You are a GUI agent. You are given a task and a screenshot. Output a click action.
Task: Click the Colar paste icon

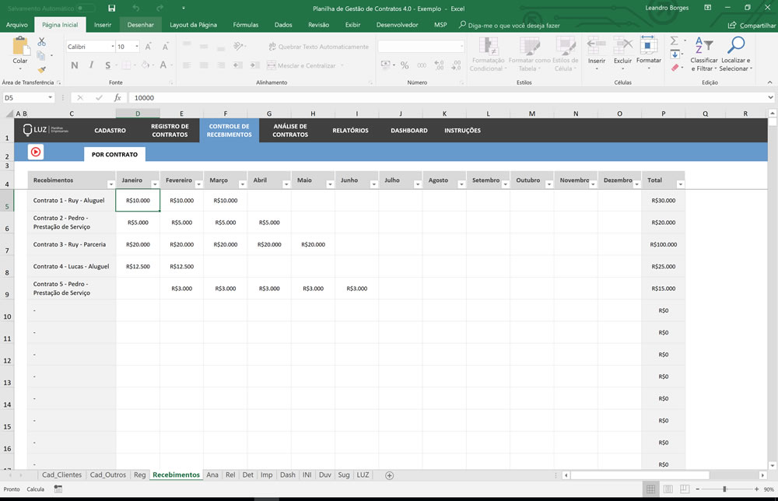20,47
